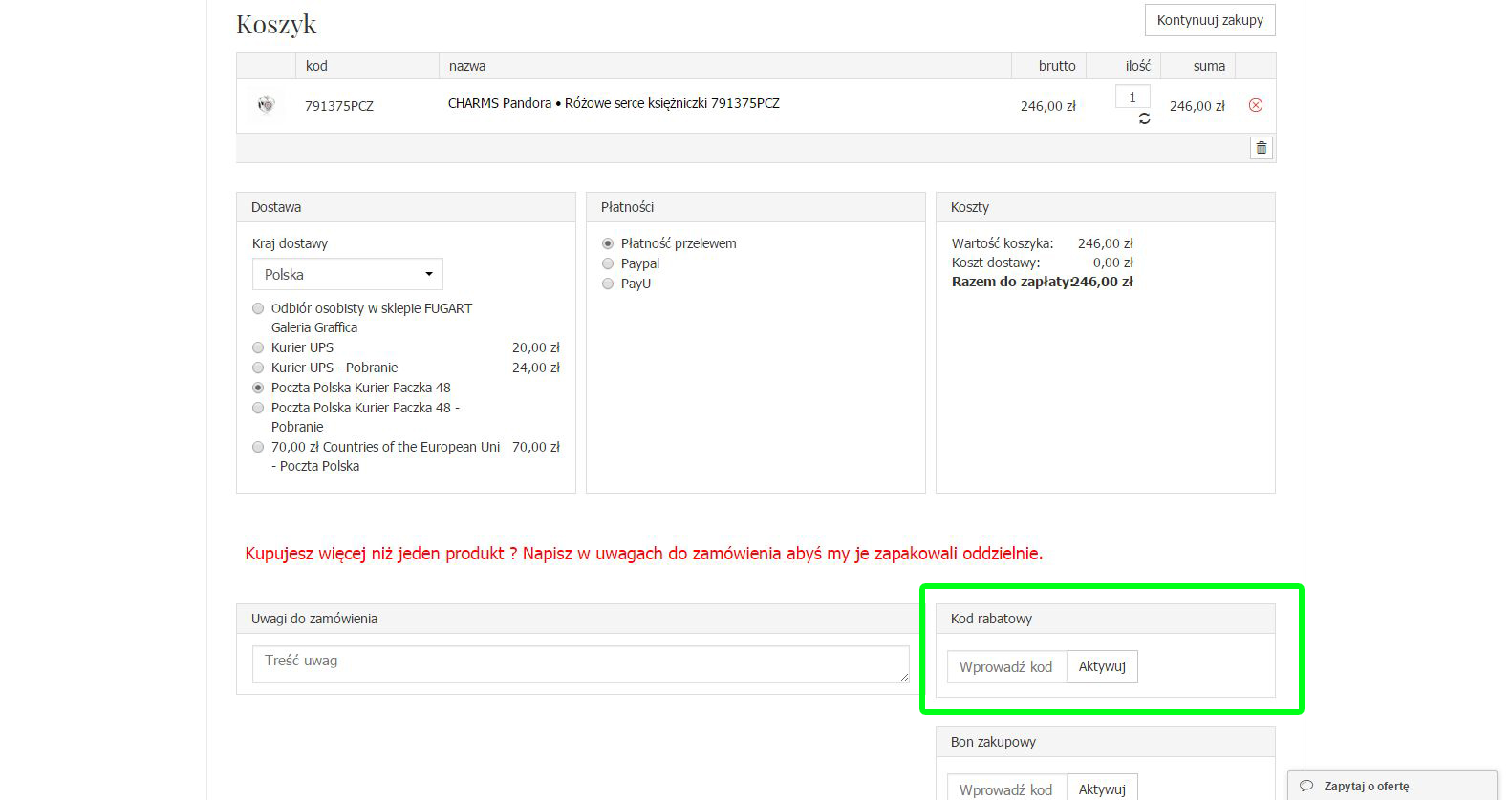The width and height of the screenshot is (1510, 800).
Task: Click the red Kupujesz więcej niż jeden produkt notice
Action: (x=644, y=554)
